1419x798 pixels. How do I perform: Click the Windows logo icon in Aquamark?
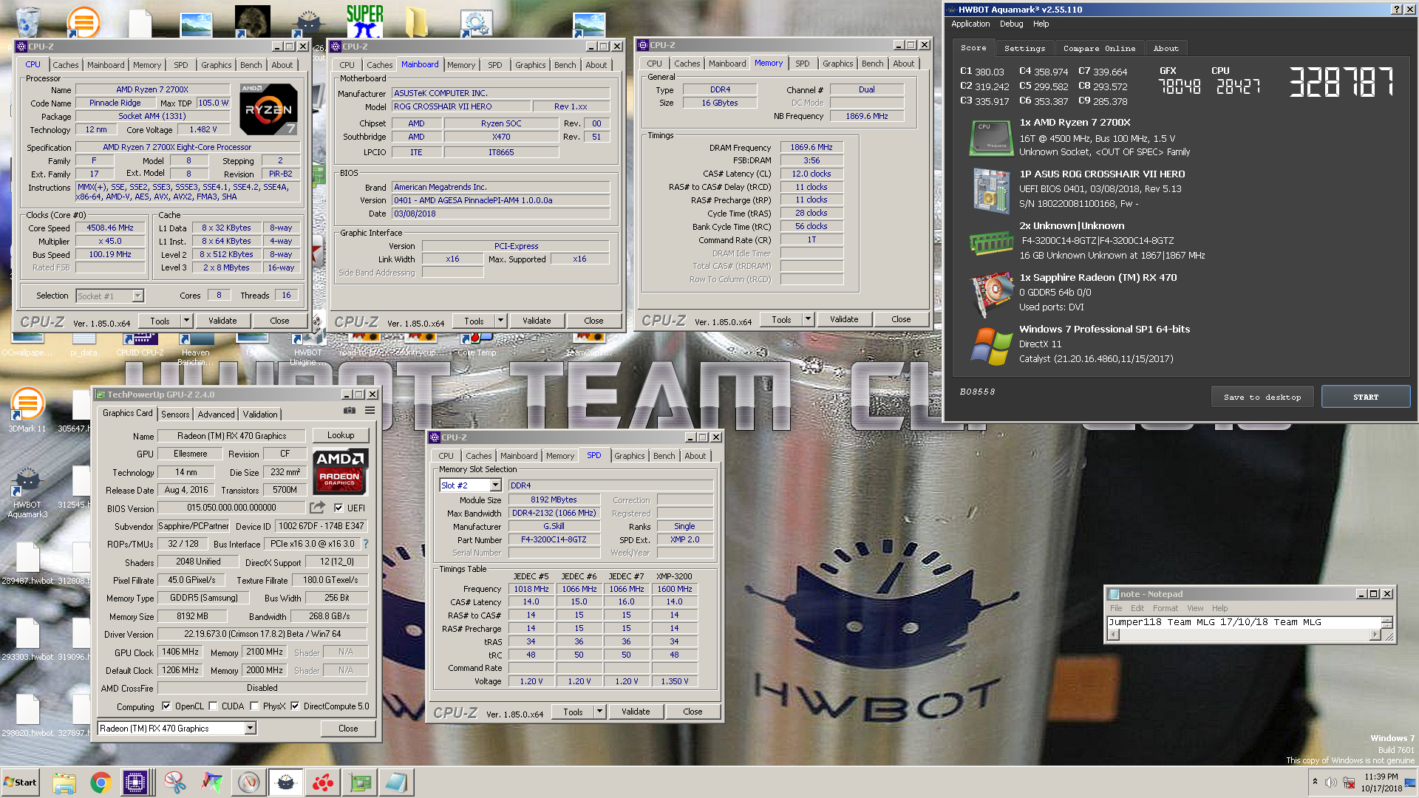coord(990,345)
